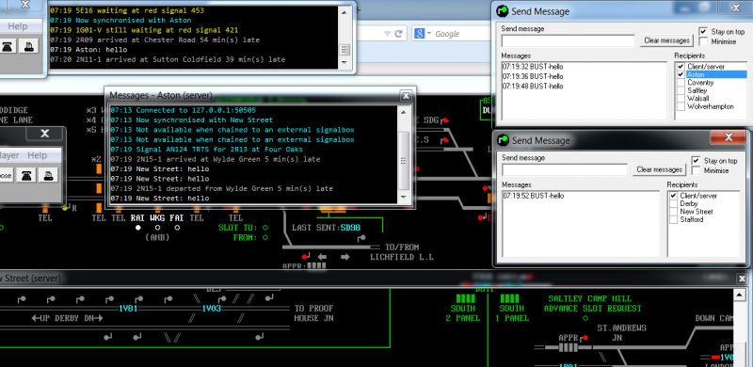Click the scrollbar thumb in the Aston messages window

pyautogui.click(x=405, y=160)
